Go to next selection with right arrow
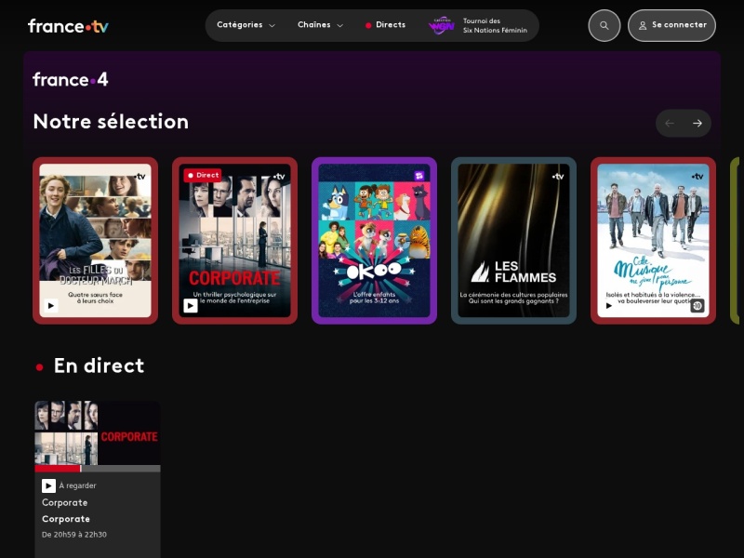The image size is (744, 558). [x=697, y=124]
